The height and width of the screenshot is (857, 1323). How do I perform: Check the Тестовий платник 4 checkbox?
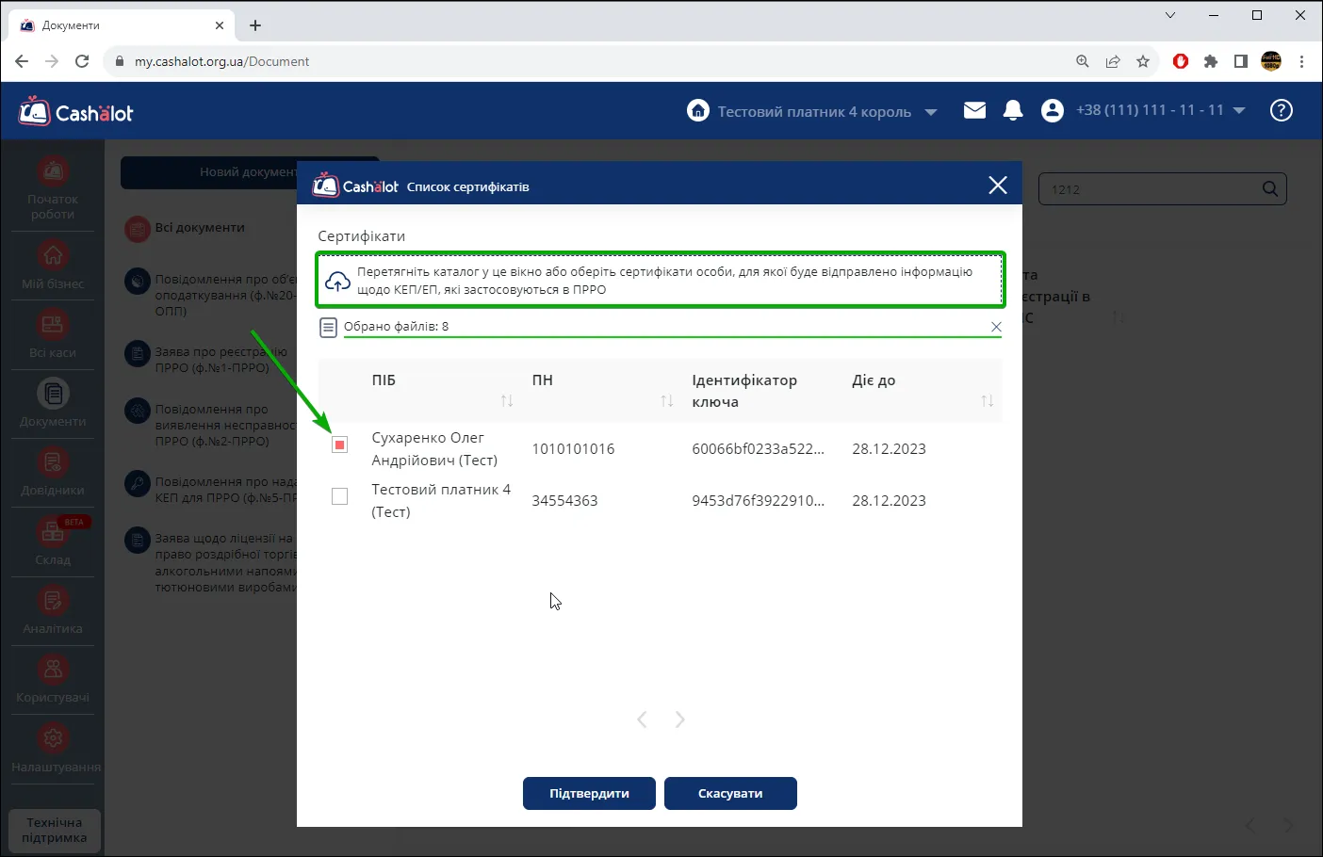point(340,496)
